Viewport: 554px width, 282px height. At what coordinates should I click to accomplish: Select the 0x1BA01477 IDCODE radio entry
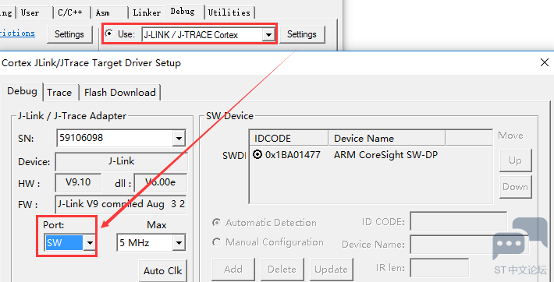pos(257,154)
